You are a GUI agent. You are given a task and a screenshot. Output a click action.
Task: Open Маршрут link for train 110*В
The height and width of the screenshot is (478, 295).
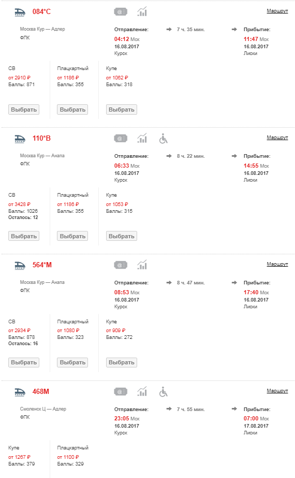(277, 138)
